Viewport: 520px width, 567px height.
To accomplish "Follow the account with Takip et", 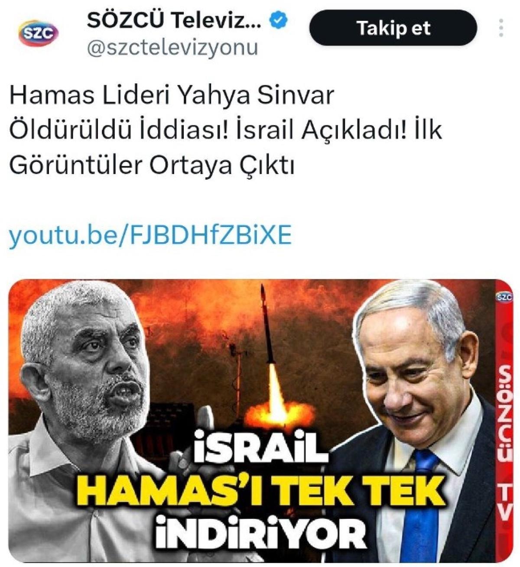I will coord(393,28).
